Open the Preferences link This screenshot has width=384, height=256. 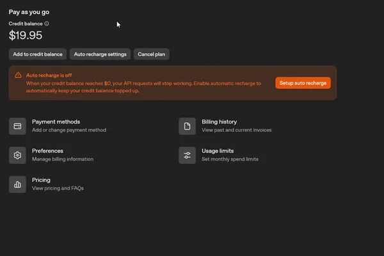pyautogui.click(x=47, y=151)
